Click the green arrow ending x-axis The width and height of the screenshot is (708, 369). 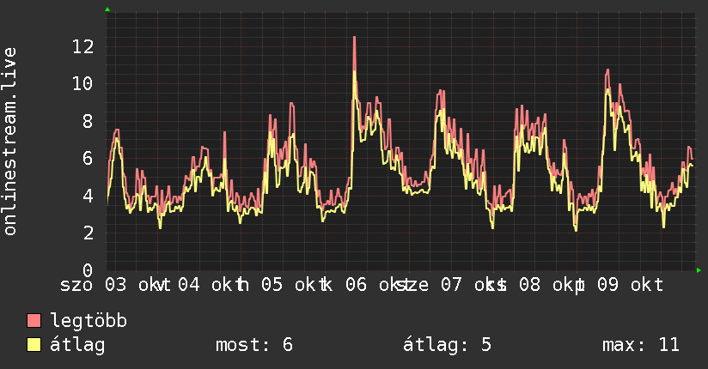[x=699, y=270]
